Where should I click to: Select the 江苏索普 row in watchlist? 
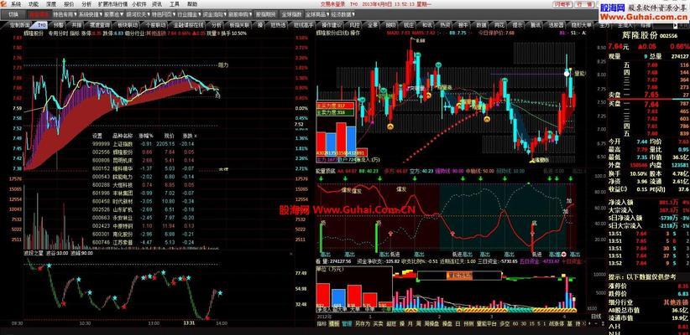(x=144, y=242)
